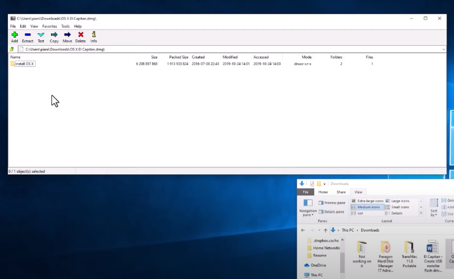Open the Help menu in 7-Zip

pyautogui.click(x=78, y=26)
